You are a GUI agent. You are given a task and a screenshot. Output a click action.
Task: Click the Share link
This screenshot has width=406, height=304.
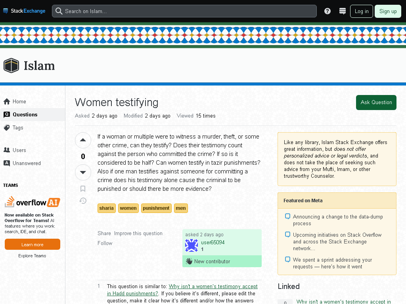coord(104,233)
